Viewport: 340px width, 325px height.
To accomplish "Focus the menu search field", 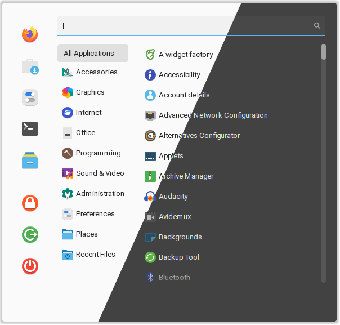I will click(x=191, y=25).
